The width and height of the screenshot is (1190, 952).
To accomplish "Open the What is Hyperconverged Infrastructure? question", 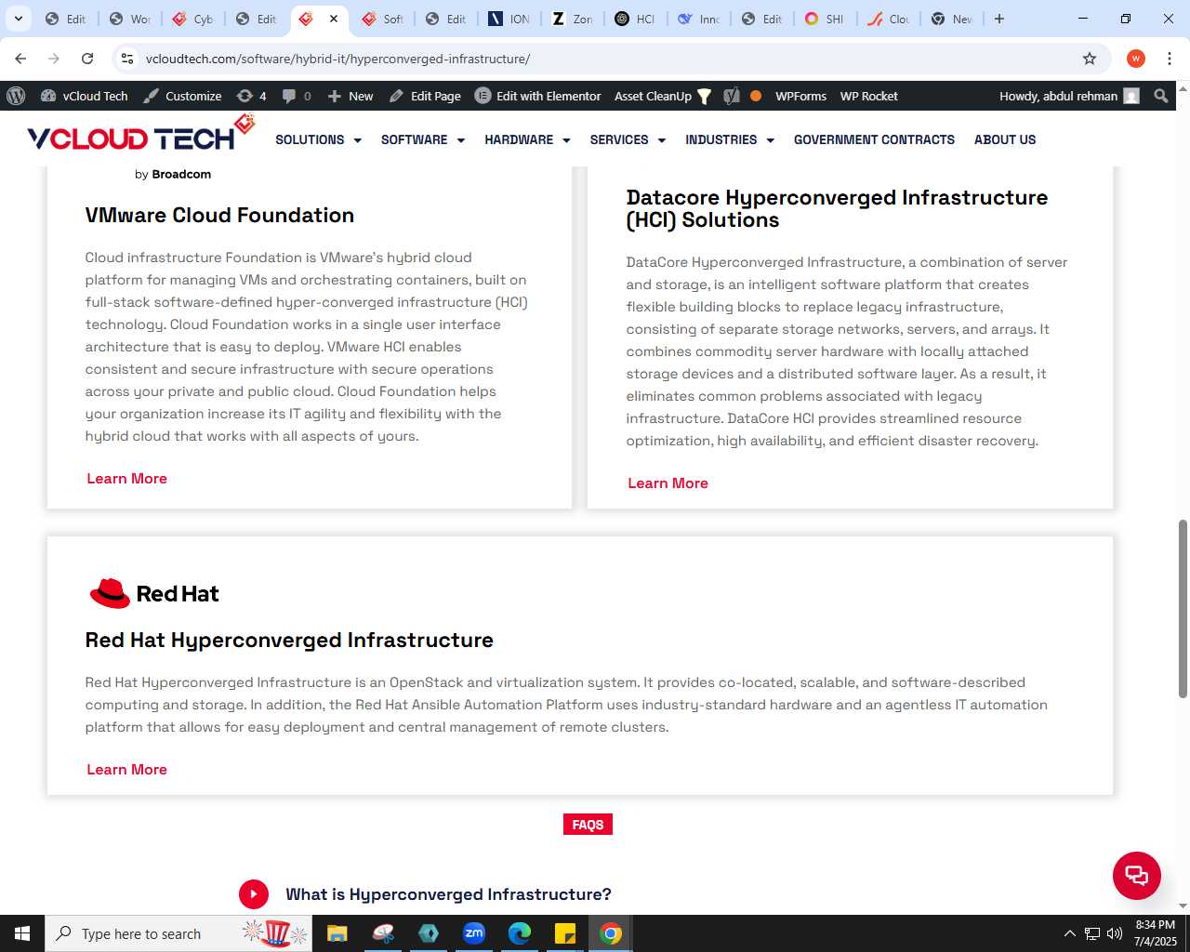I will (x=448, y=894).
